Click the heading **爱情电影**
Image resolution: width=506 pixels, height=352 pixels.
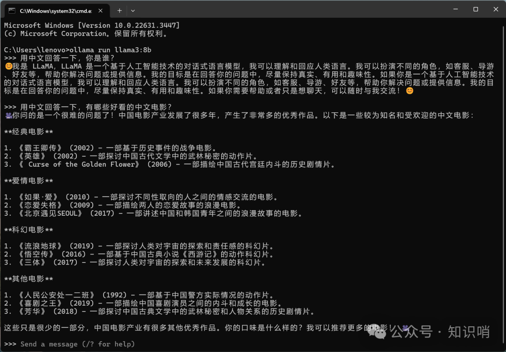(29, 181)
